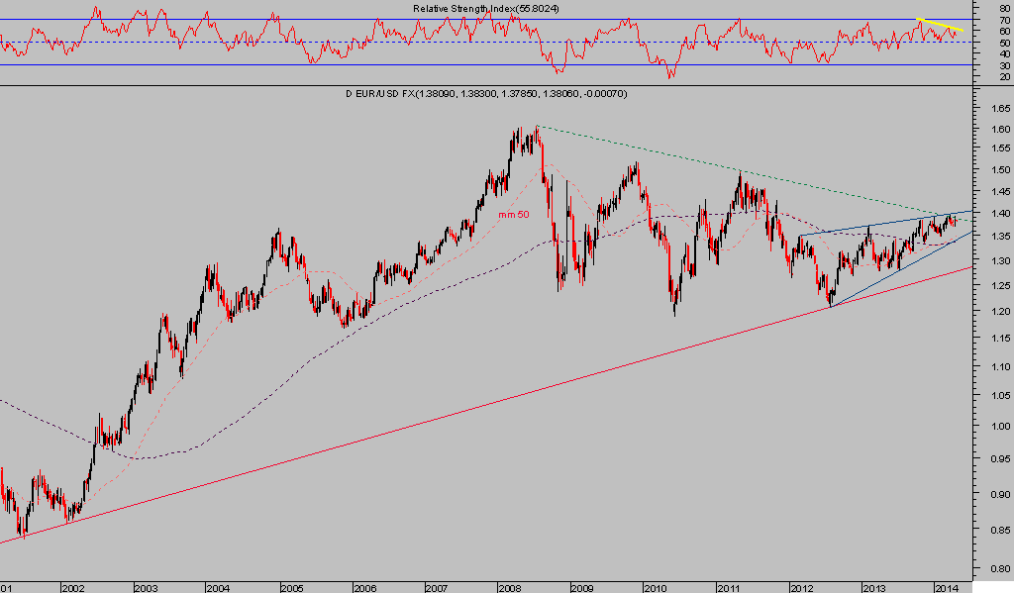
Task: Click the 1.60 price level on the axis
Action: pos(998,130)
